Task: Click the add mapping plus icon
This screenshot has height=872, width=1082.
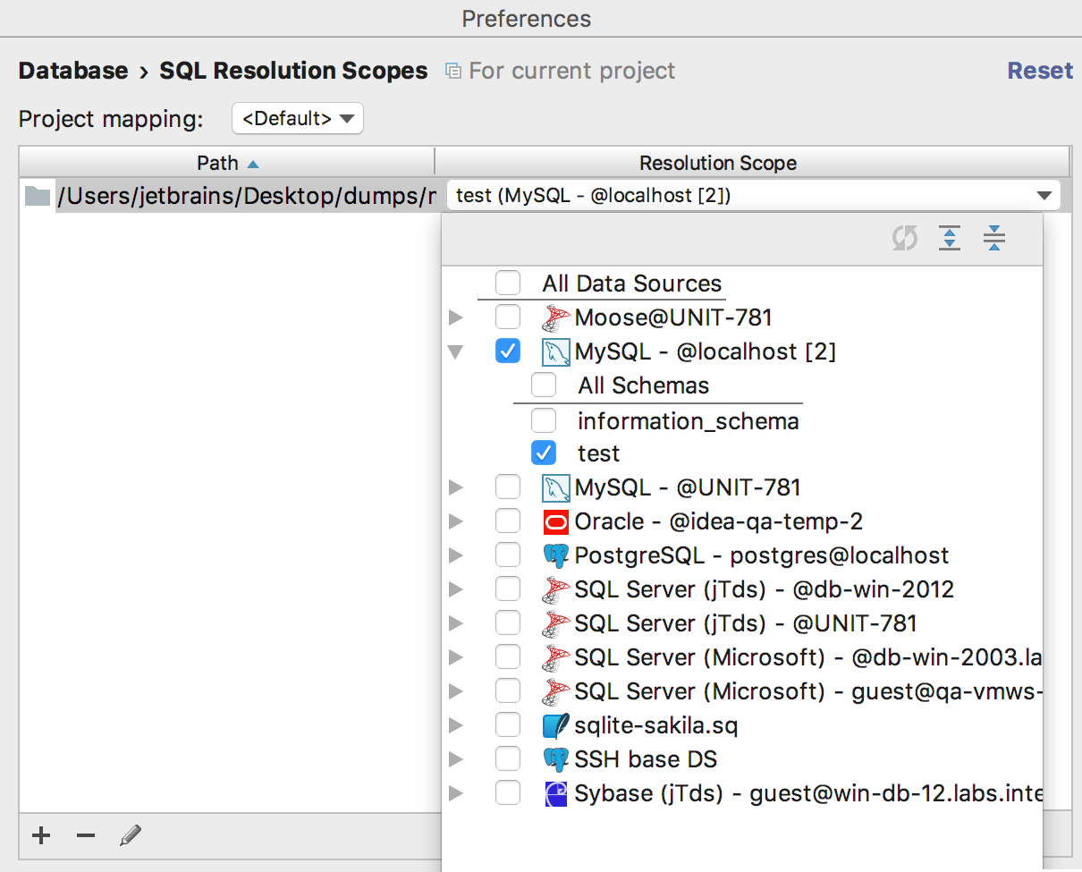Action: [x=41, y=836]
